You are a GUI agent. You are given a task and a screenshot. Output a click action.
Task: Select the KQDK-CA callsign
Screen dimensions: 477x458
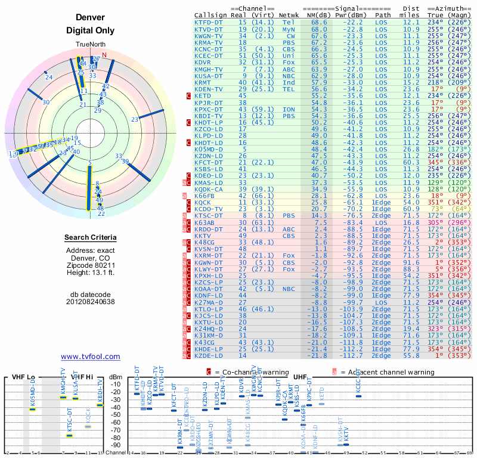[x=209, y=189]
